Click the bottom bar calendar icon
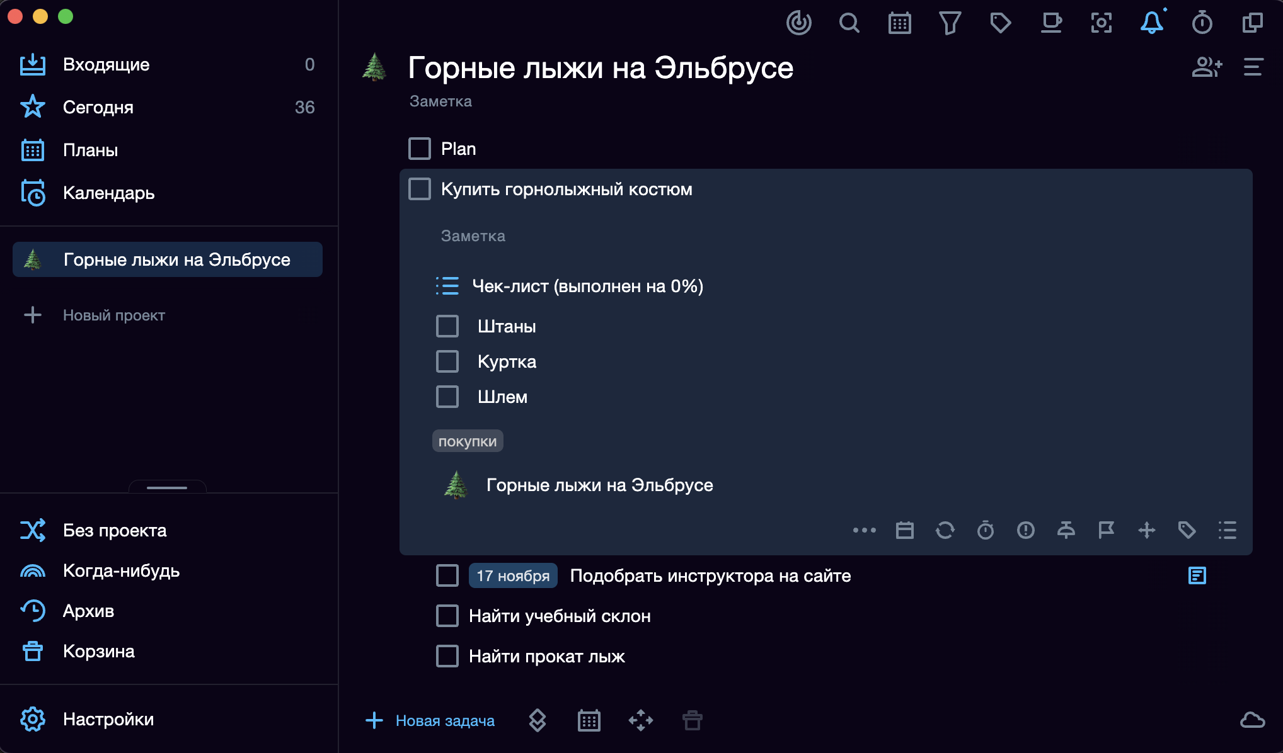 (x=589, y=720)
